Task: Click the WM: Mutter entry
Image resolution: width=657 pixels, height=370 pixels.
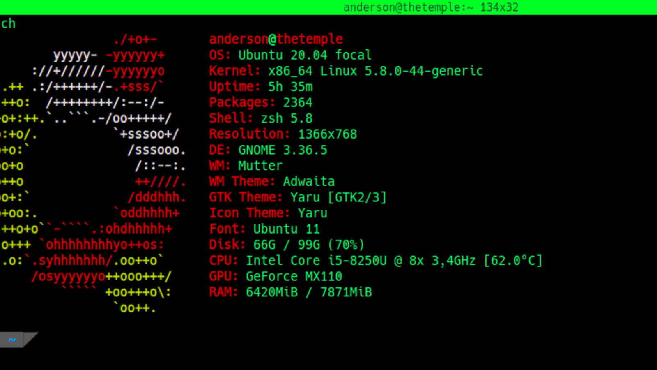Action: pyautogui.click(x=246, y=166)
